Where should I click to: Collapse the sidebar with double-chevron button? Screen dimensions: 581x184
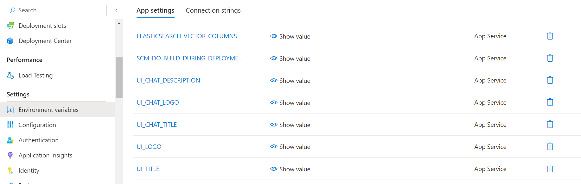pos(116,10)
